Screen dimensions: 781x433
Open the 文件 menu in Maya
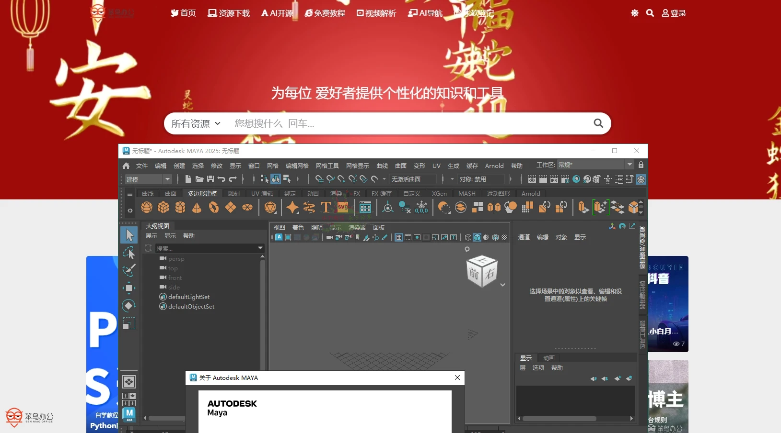(142, 166)
